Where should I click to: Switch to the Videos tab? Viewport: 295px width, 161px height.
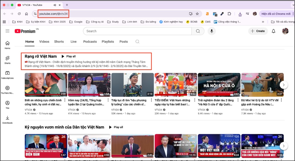(44, 42)
